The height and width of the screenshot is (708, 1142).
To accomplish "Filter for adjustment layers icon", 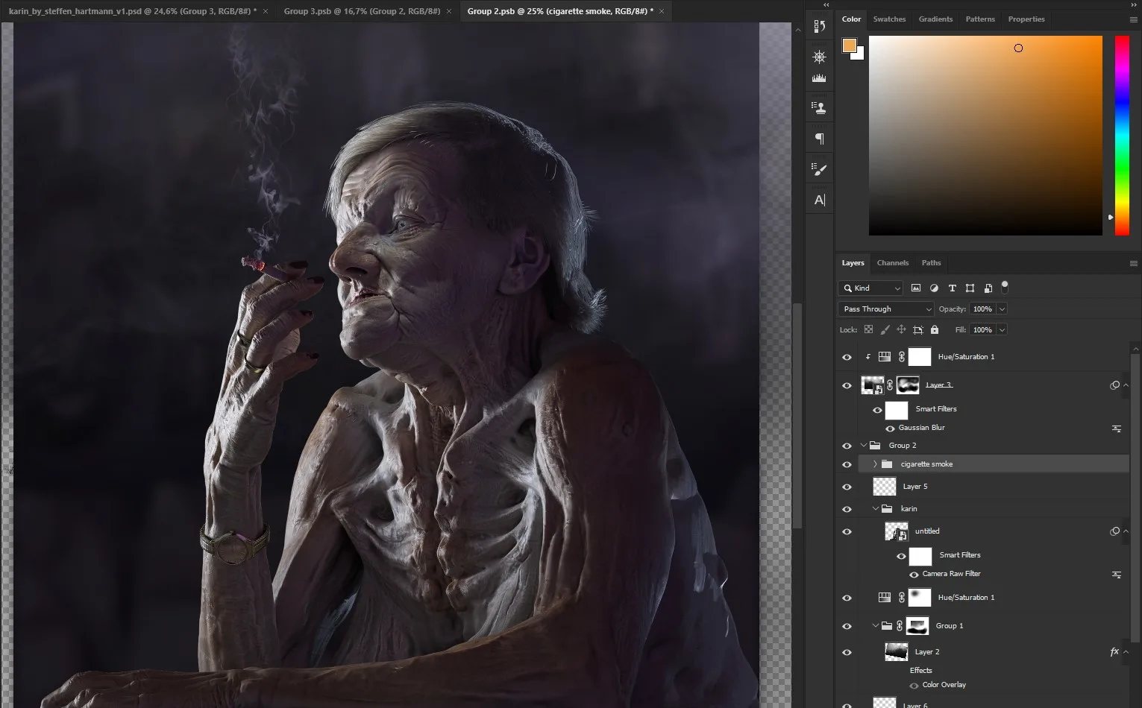I will pyautogui.click(x=934, y=288).
